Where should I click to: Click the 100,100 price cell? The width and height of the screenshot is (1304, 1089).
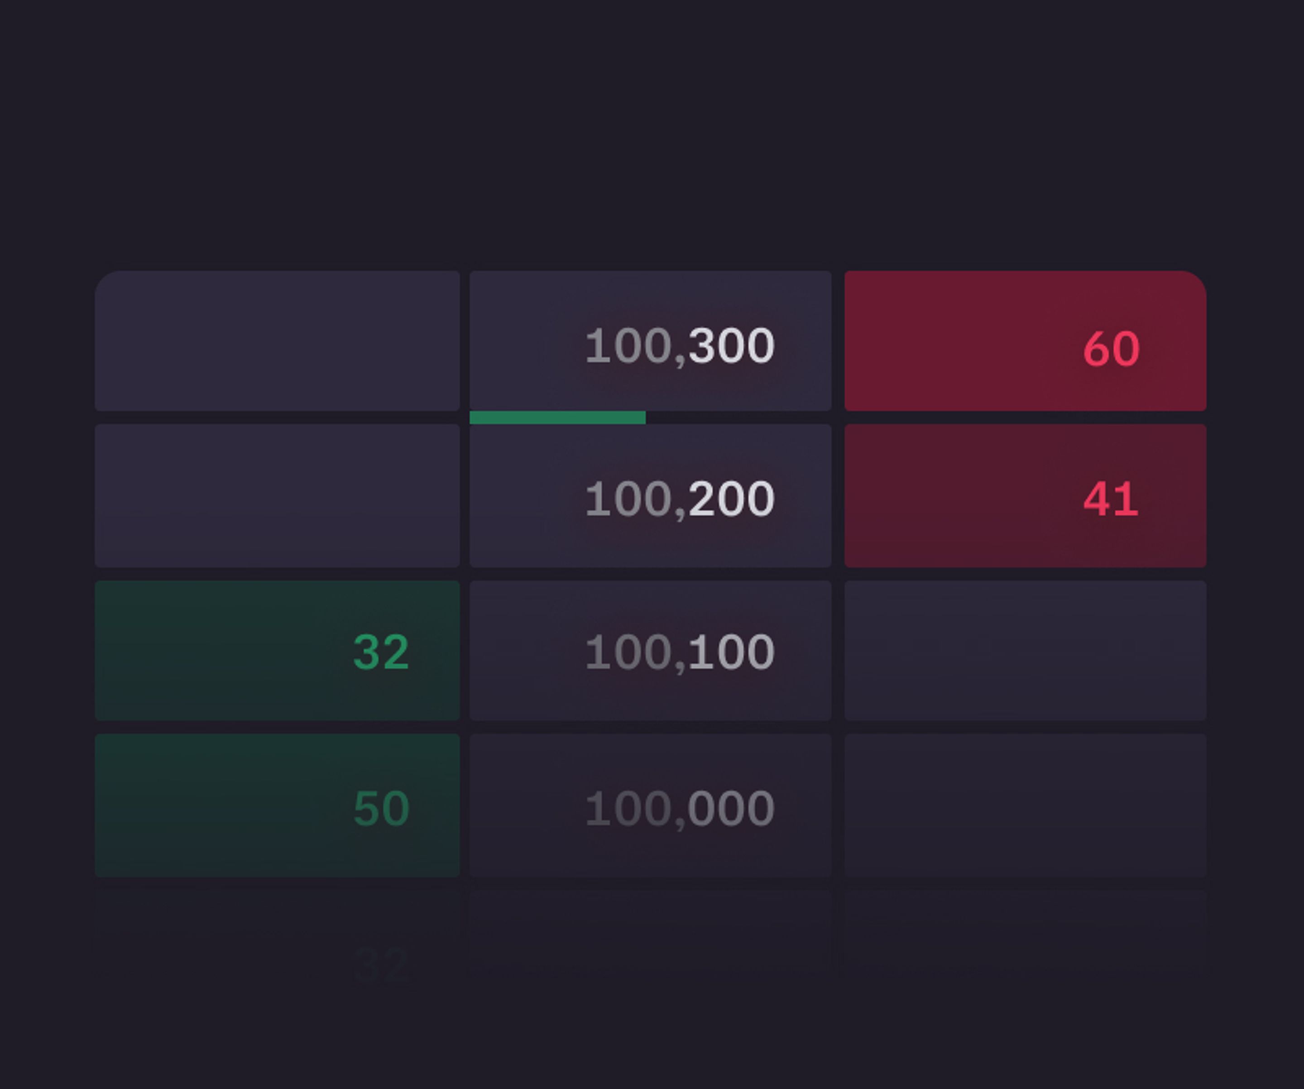[650, 650]
